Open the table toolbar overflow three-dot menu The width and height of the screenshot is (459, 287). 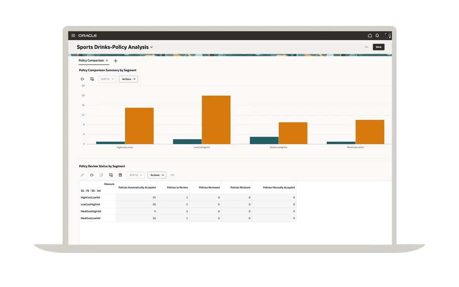172,175
